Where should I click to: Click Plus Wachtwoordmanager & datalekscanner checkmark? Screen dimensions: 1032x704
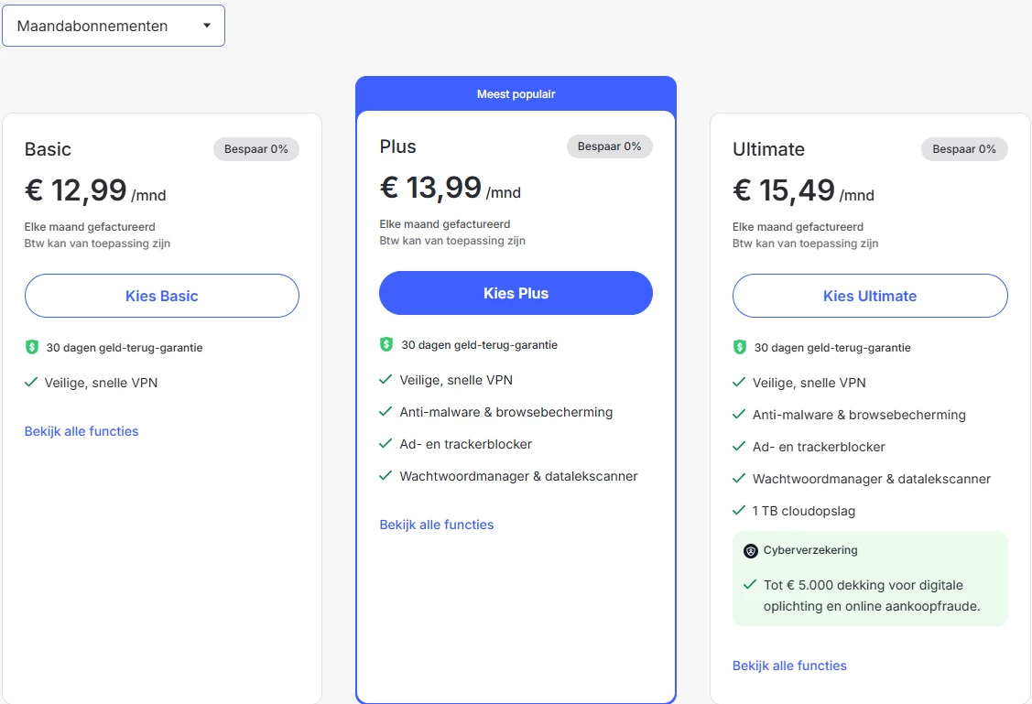click(x=386, y=476)
